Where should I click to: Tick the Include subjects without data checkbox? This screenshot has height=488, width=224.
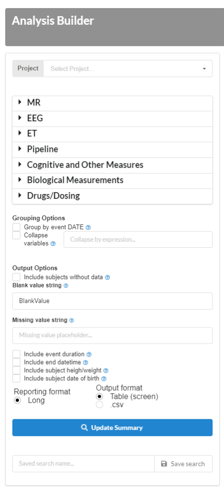tap(17, 277)
